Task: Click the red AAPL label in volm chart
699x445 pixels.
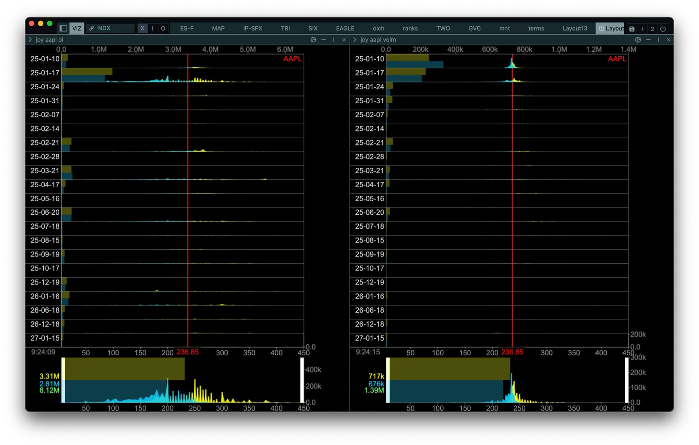Action: tap(617, 59)
